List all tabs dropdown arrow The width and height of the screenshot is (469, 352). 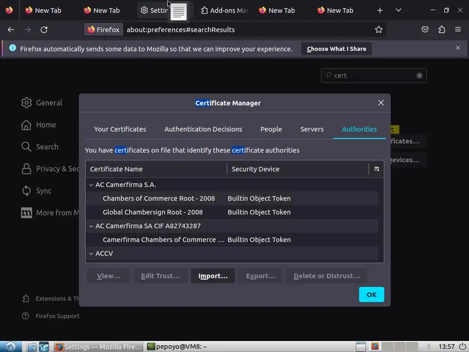398,11
